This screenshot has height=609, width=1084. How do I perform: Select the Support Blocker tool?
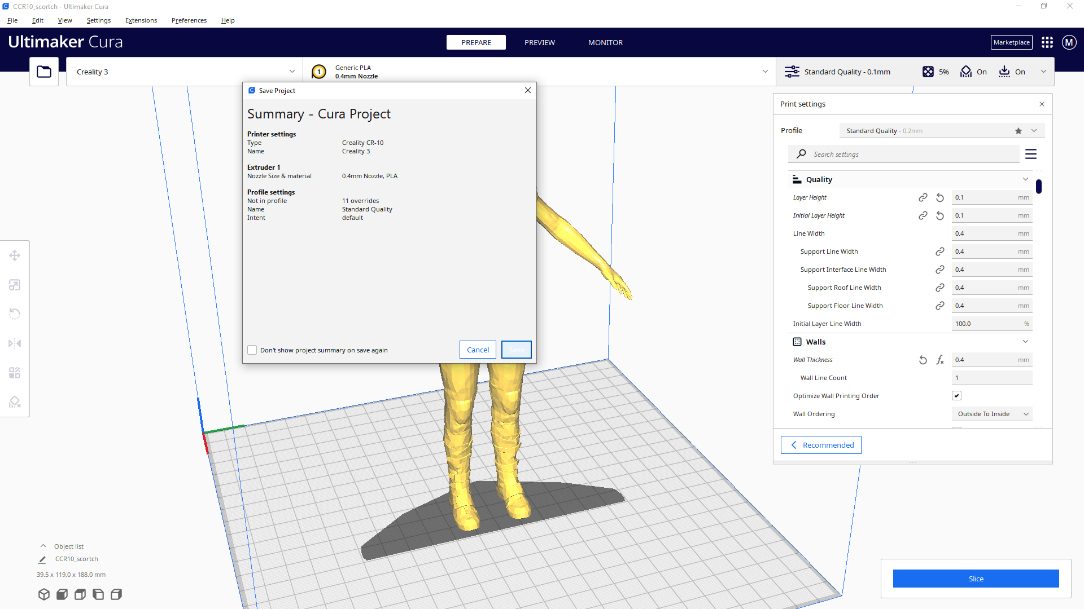(x=15, y=401)
